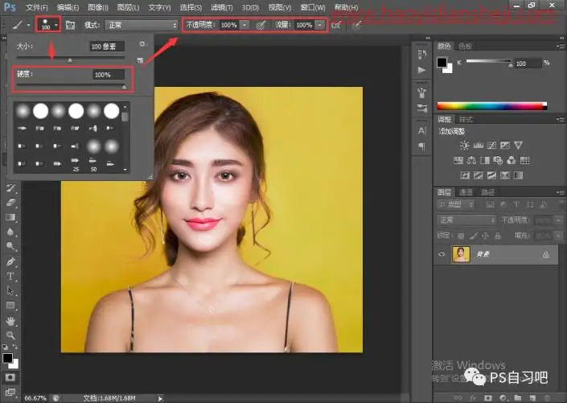Add Color Lookup grid adjustment icon
This screenshot has height=403, width=567.
coord(524,160)
